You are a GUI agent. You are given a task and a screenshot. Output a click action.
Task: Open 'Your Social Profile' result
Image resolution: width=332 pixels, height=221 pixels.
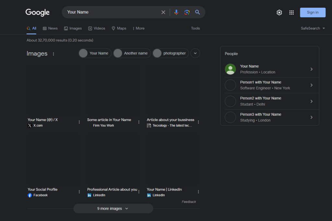click(42, 190)
